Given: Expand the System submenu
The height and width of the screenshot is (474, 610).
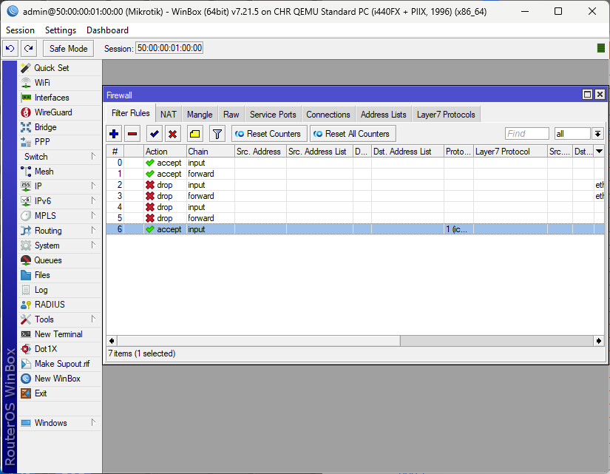Looking at the screenshot, I should pyautogui.click(x=93, y=245).
